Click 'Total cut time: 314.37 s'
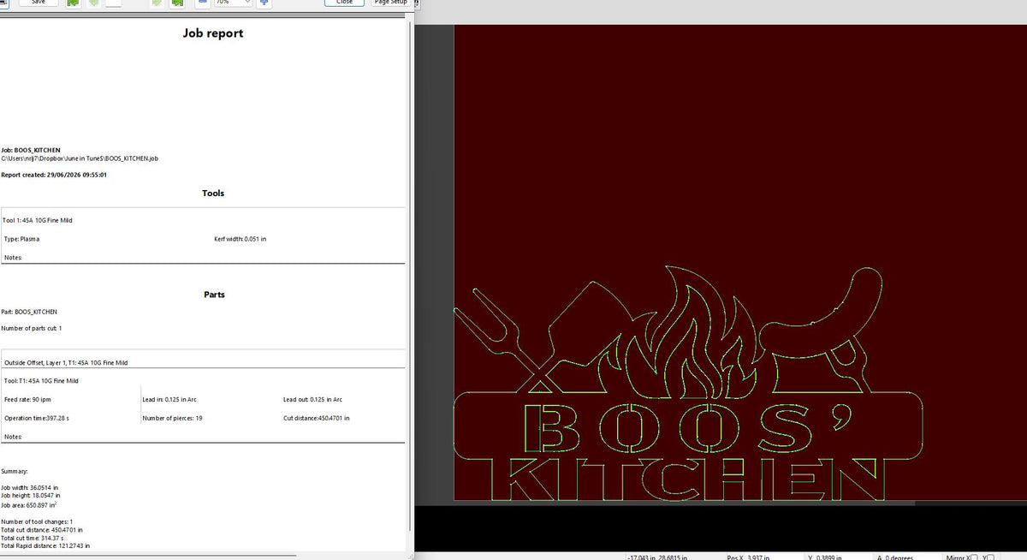The height and width of the screenshot is (560, 1027). [33, 537]
